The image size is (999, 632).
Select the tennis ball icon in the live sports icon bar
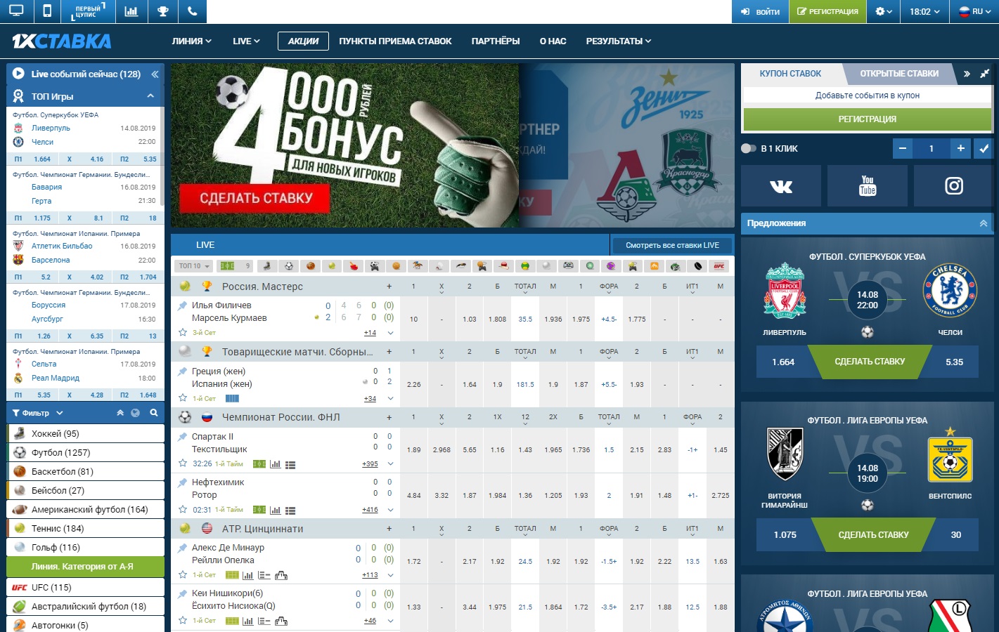[331, 266]
